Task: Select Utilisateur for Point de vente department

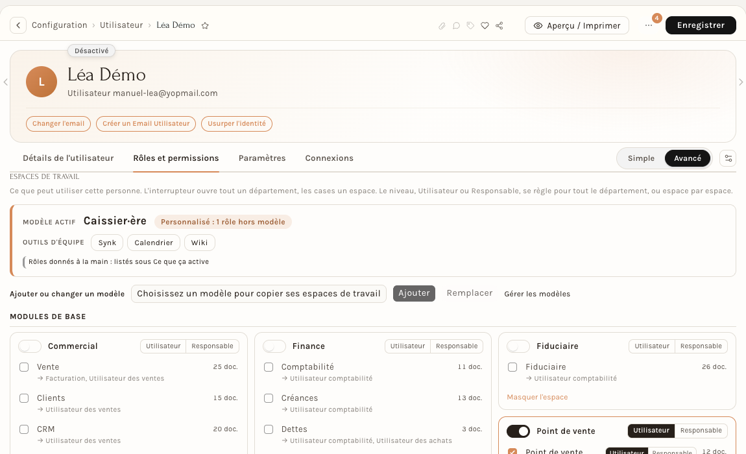Action: point(651,431)
